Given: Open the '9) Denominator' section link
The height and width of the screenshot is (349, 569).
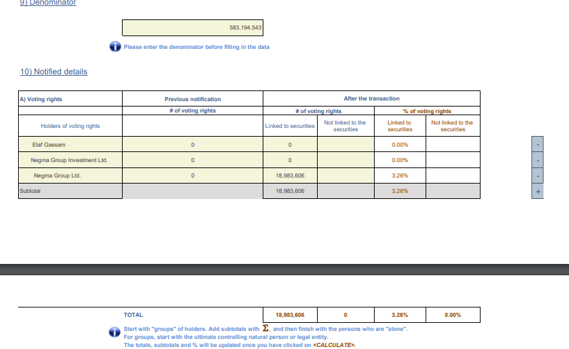Looking at the screenshot, I should click(x=48, y=3).
